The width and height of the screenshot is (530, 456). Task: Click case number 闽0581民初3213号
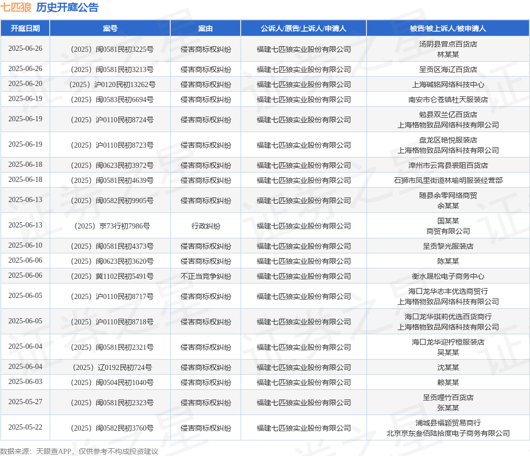(x=112, y=69)
